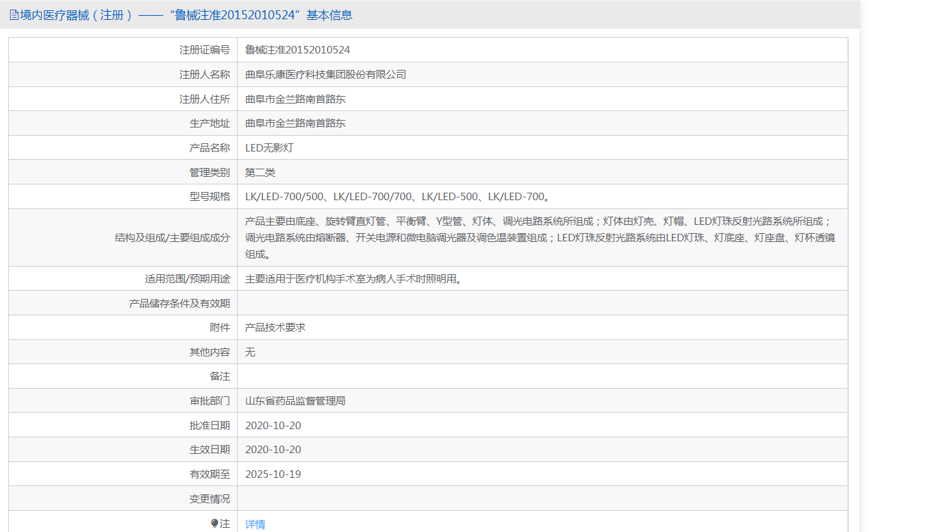Image resolution: width=928 pixels, height=532 pixels.
Task: Click the attachment value 产品技术要求
Action: pyautogui.click(x=275, y=328)
